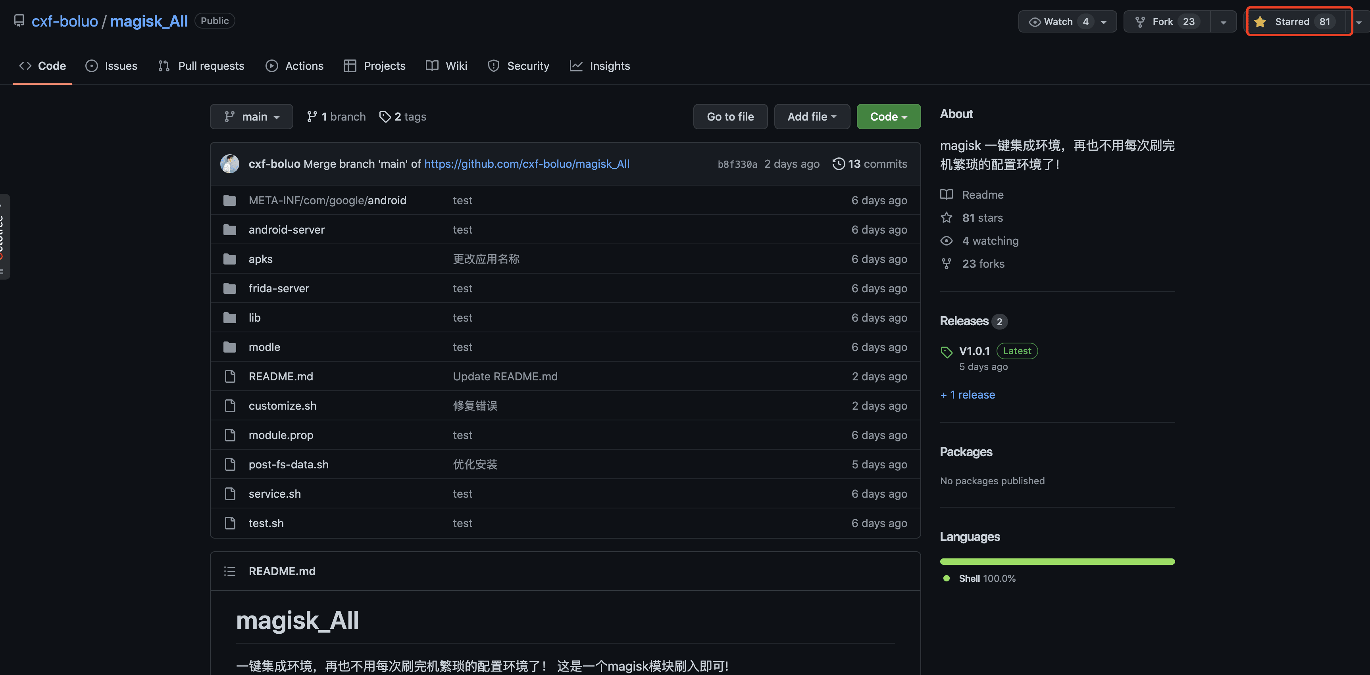Open the V1.0.1 release
The height and width of the screenshot is (675, 1370).
[974, 351]
